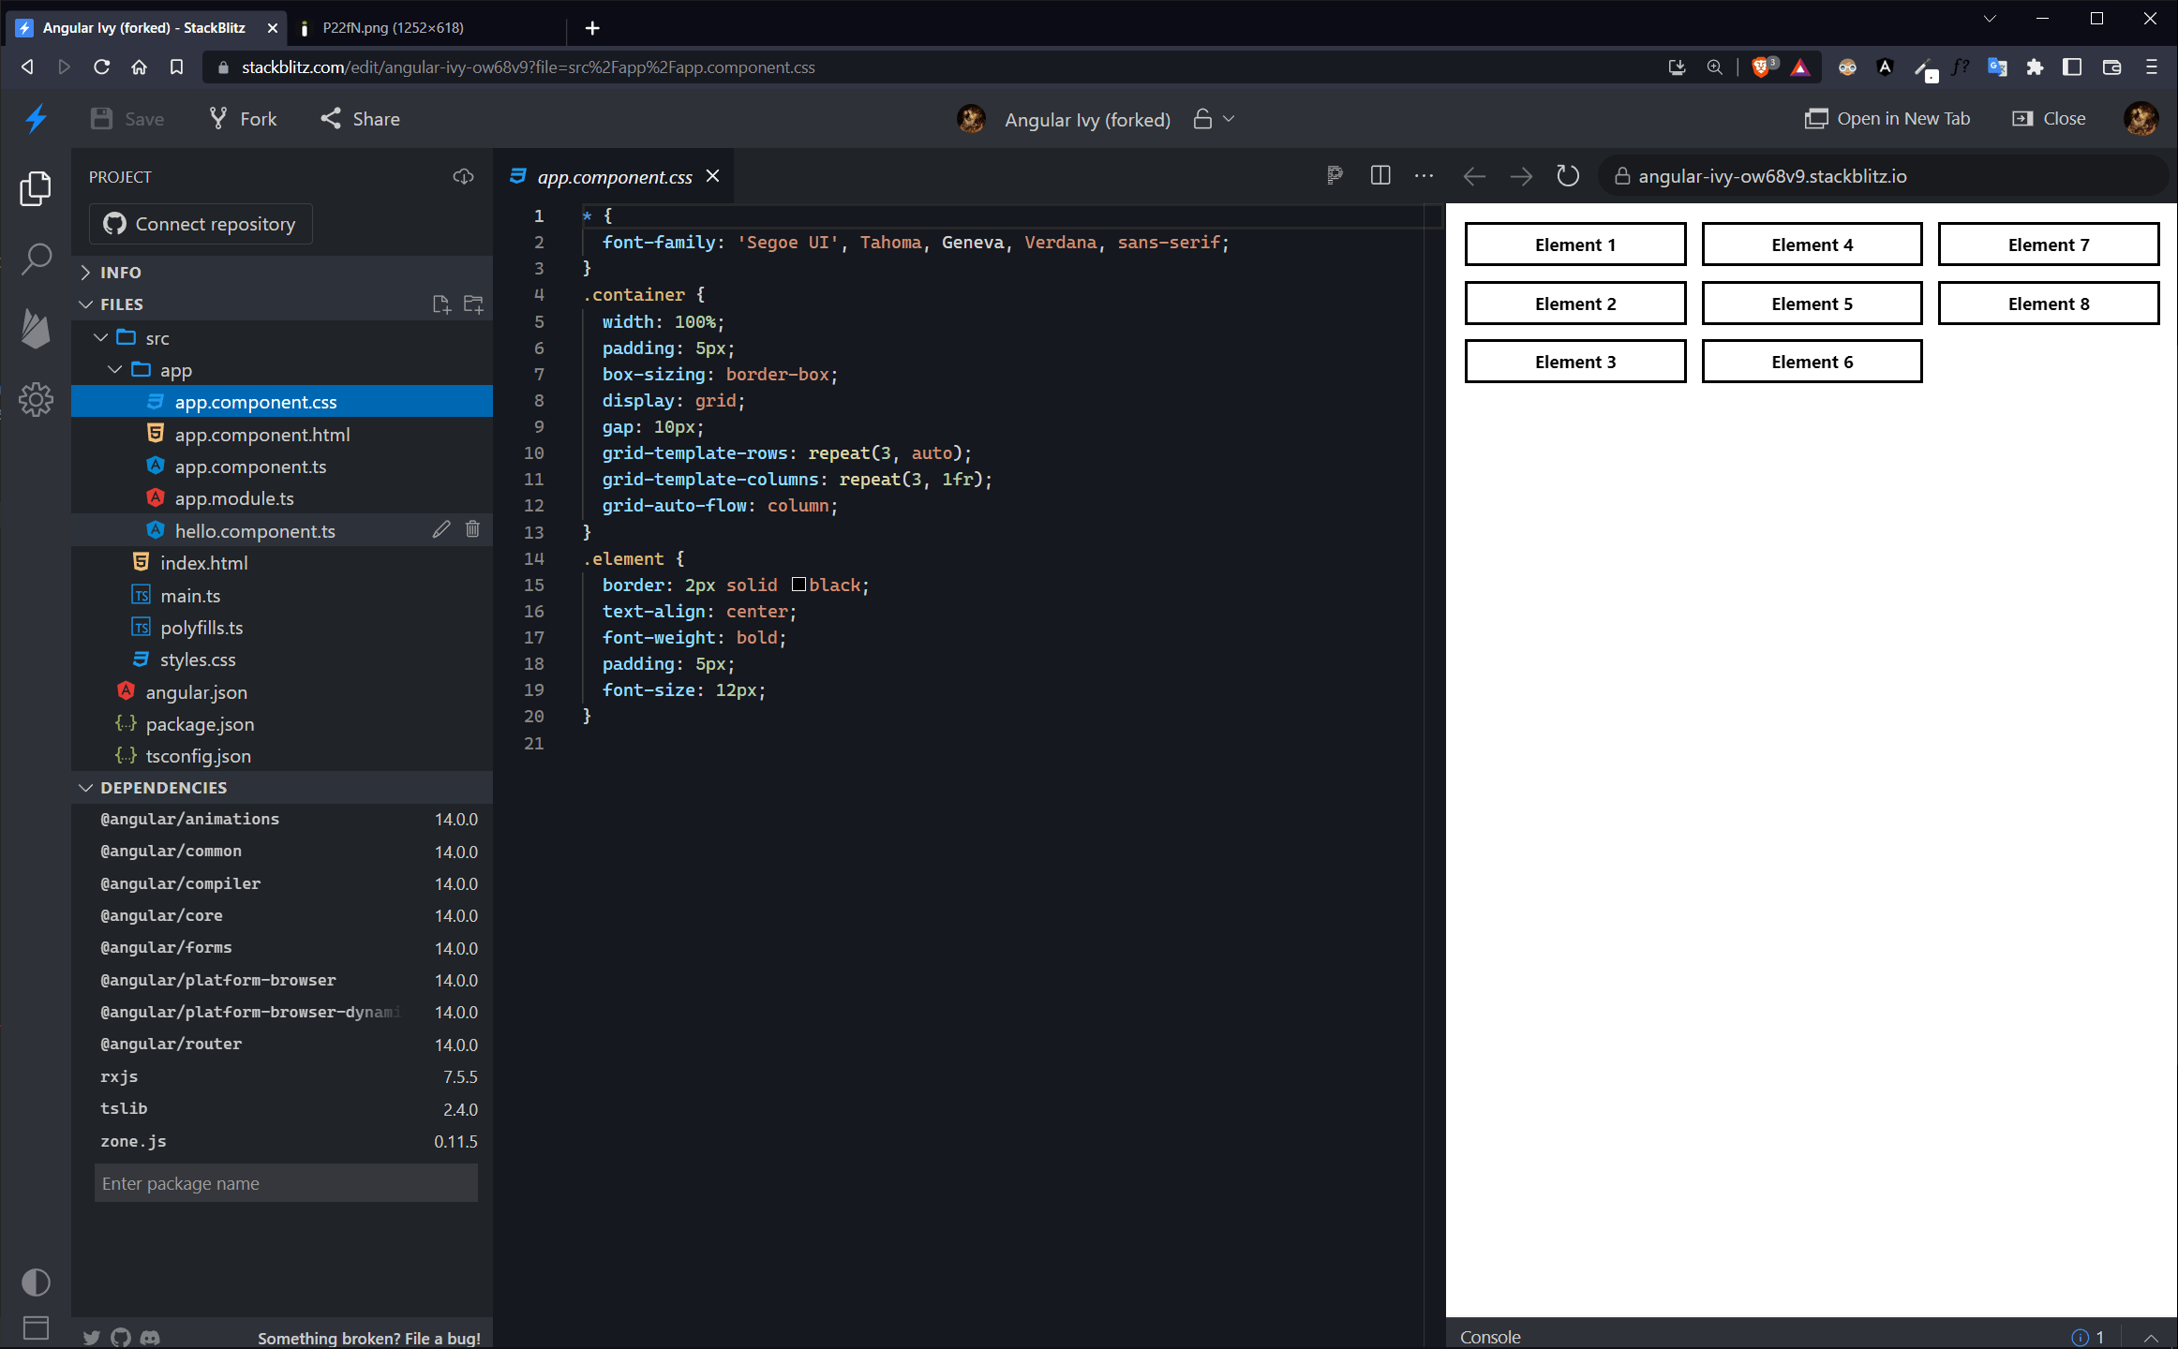
Task: Click the Fork button
Action: [243, 119]
